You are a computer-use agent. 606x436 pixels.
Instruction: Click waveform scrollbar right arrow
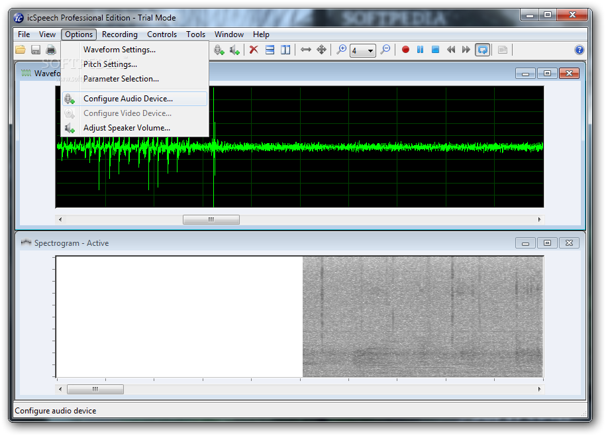(540, 219)
